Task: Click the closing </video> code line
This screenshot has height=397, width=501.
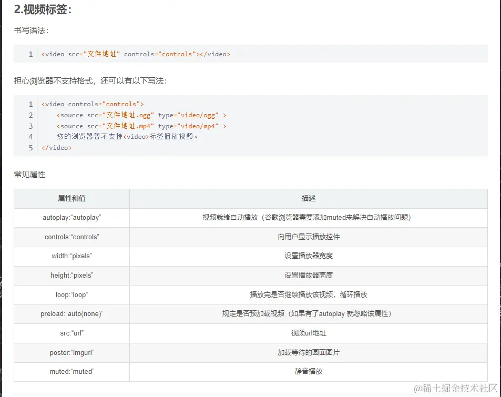Action: [x=56, y=148]
